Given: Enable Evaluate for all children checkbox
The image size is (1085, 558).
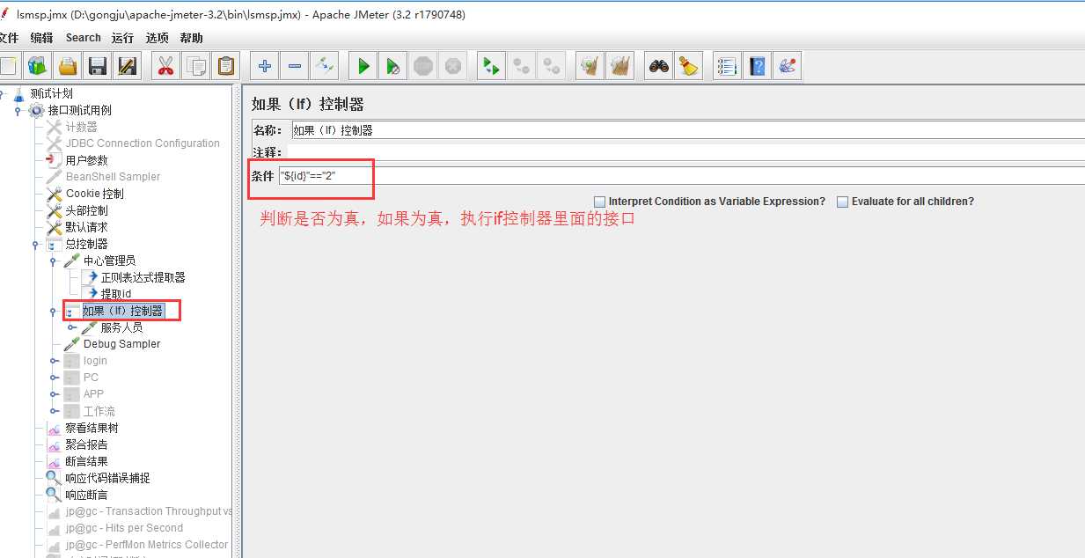Looking at the screenshot, I should point(842,202).
